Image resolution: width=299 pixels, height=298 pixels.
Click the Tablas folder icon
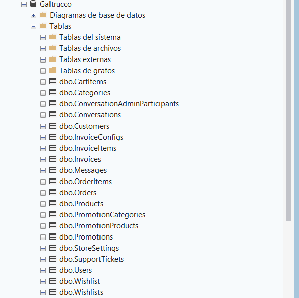43,26
